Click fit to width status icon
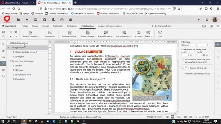Image resolution: width=221 pixels, height=124 pixels. point(191,117)
